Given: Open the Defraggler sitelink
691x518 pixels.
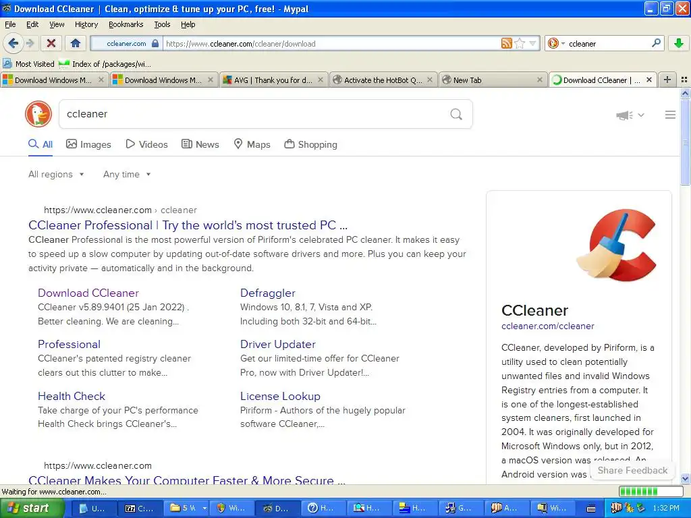Looking at the screenshot, I should 267,293.
